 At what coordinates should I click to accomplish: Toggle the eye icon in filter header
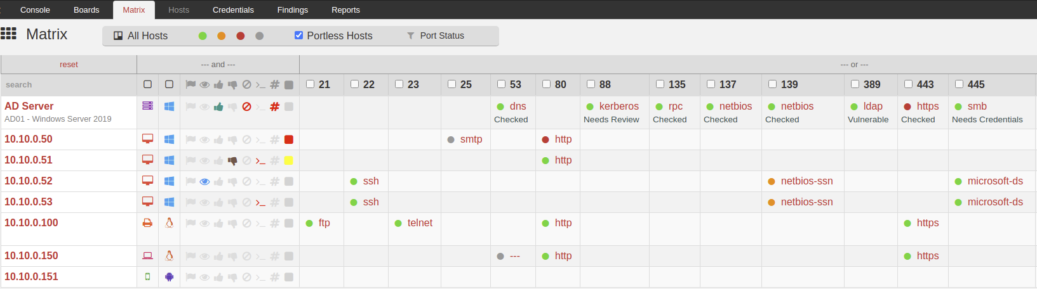[x=204, y=84]
